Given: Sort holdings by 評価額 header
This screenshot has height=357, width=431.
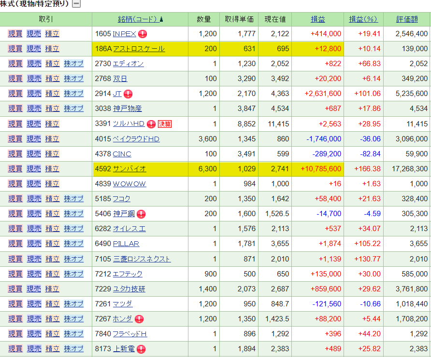Looking at the screenshot, I should (x=407, y=19).
